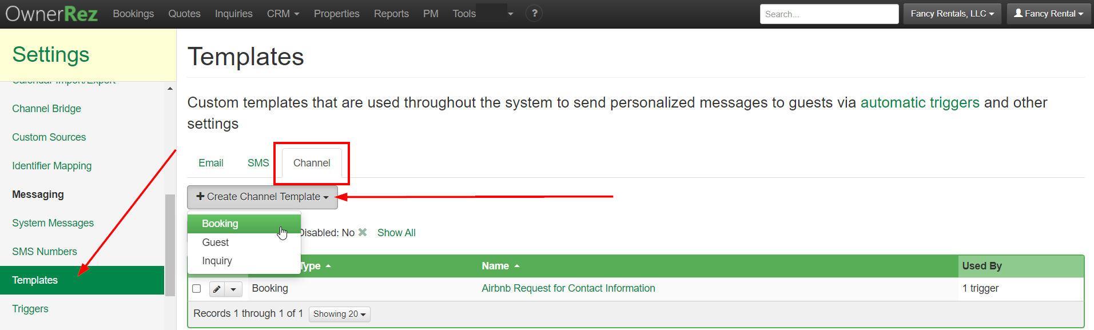Click the help question mark icon

(x=534, y=13)
